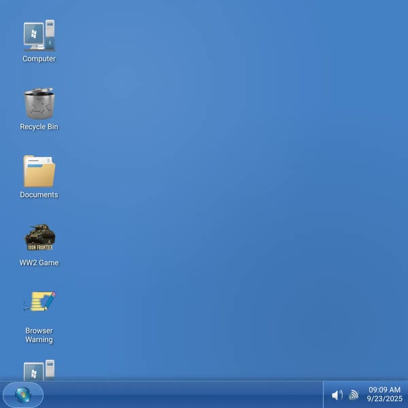The height and width of the screenshot is (408, 408).
Task: Select the "Documents" label text
Action: [39, 194]
